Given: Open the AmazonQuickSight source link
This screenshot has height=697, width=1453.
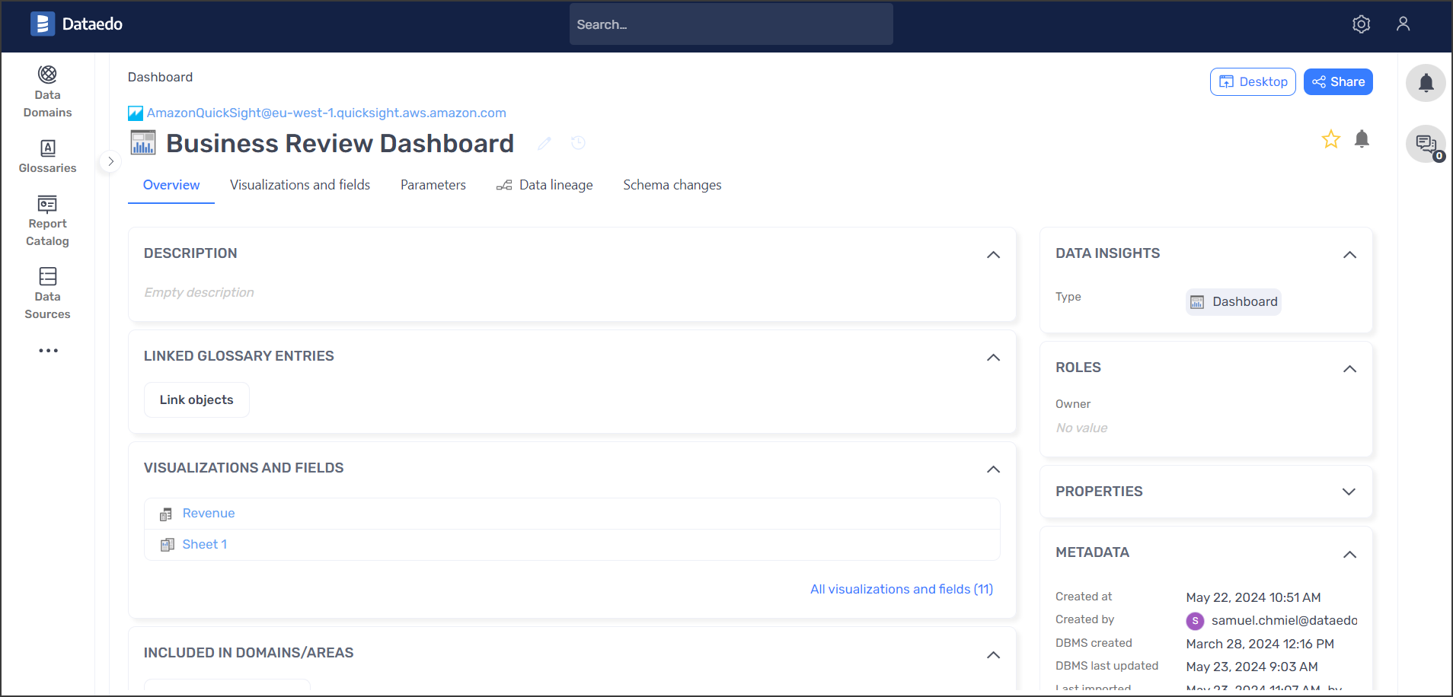Looking at the screenshot, I should tap(327, 113).
